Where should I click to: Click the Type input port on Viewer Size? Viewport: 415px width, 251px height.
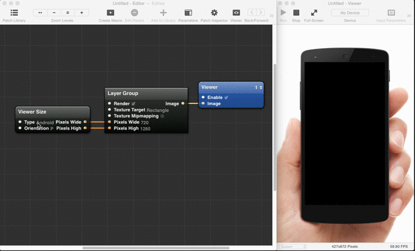20,122
